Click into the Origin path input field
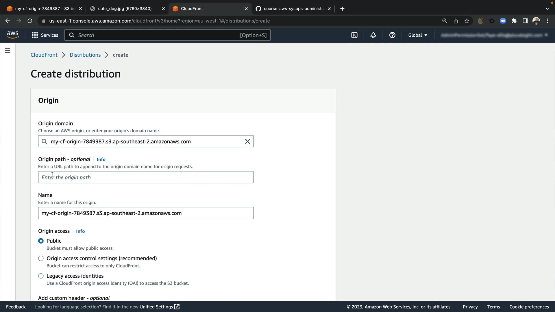The height and width of the screenshot is (312, 555). (146, 177)
